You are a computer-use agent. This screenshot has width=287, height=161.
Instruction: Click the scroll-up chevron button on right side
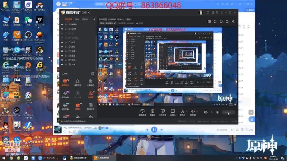pos(251,112)
